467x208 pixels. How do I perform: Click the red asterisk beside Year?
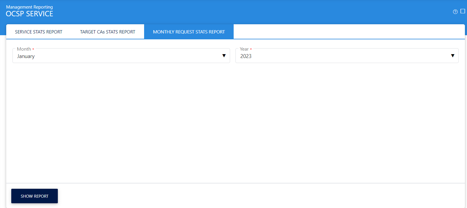(251, 49)
